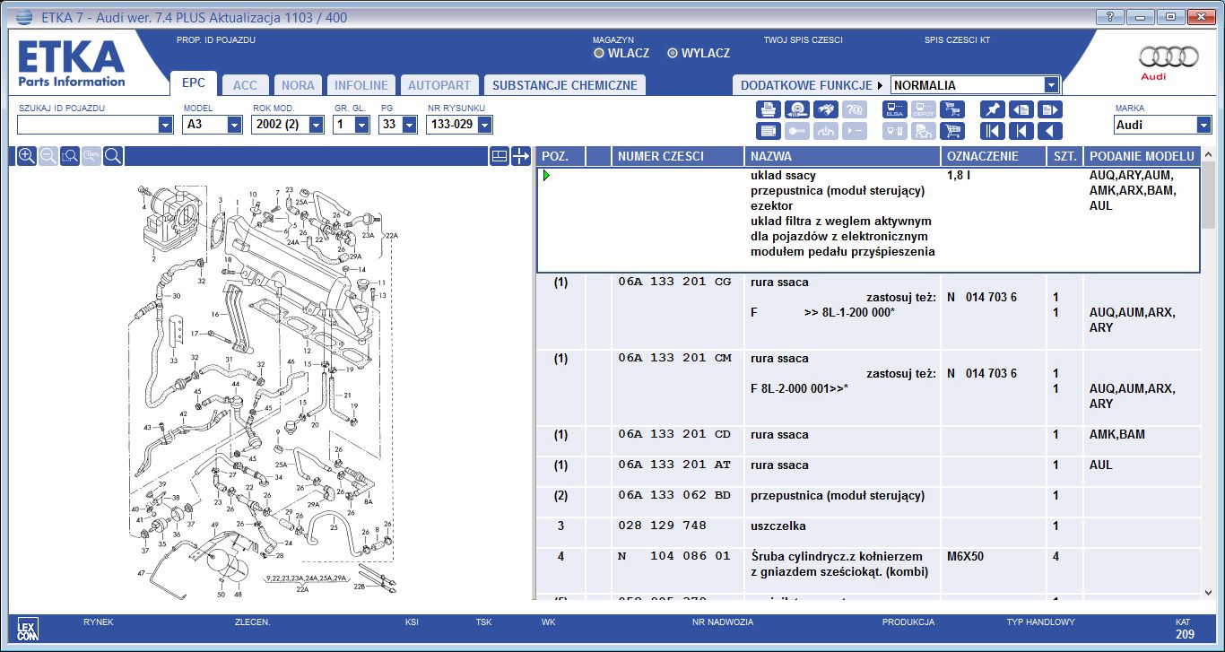Viewport: 1225px width, 652px height.
Task: Open the PG dropdown showing 33
Action: click(408, 126)
